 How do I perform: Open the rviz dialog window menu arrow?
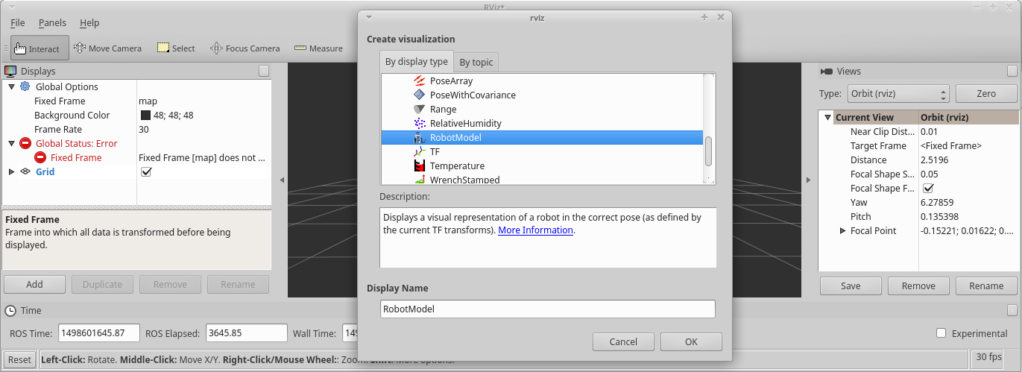pyautogui.click(x=370, y=16)
